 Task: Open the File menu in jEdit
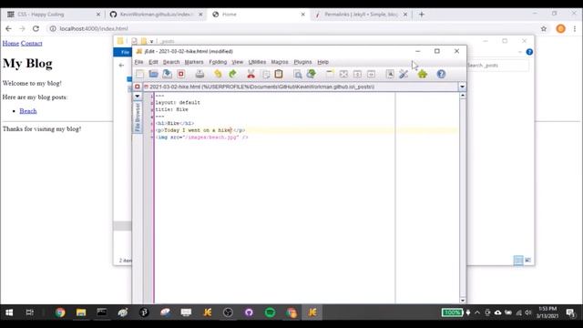pos(138,62)
